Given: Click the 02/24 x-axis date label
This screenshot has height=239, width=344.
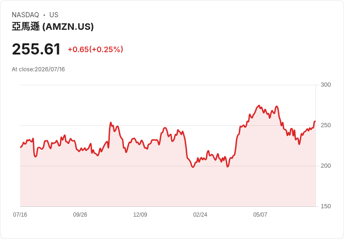Looking at the screenshot, I should pos(200,214).
